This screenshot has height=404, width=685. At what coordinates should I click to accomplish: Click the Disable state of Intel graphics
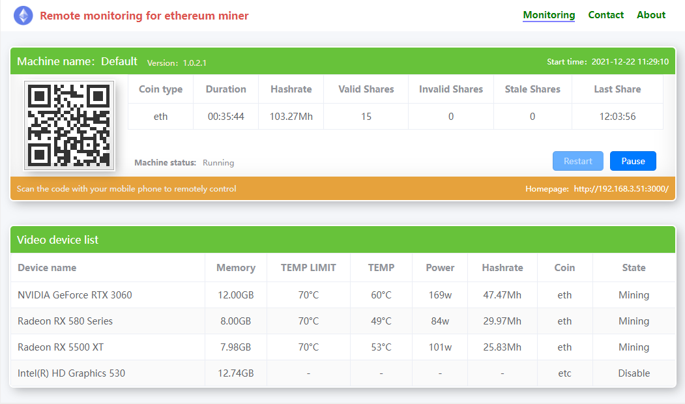[634, 373]
